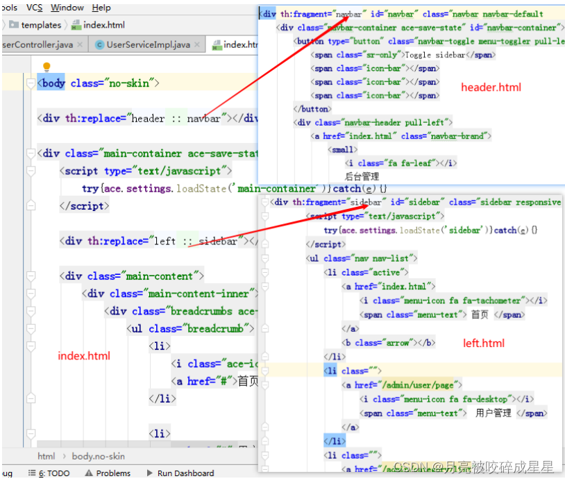Click the b class arrow line

click(389, 343)
